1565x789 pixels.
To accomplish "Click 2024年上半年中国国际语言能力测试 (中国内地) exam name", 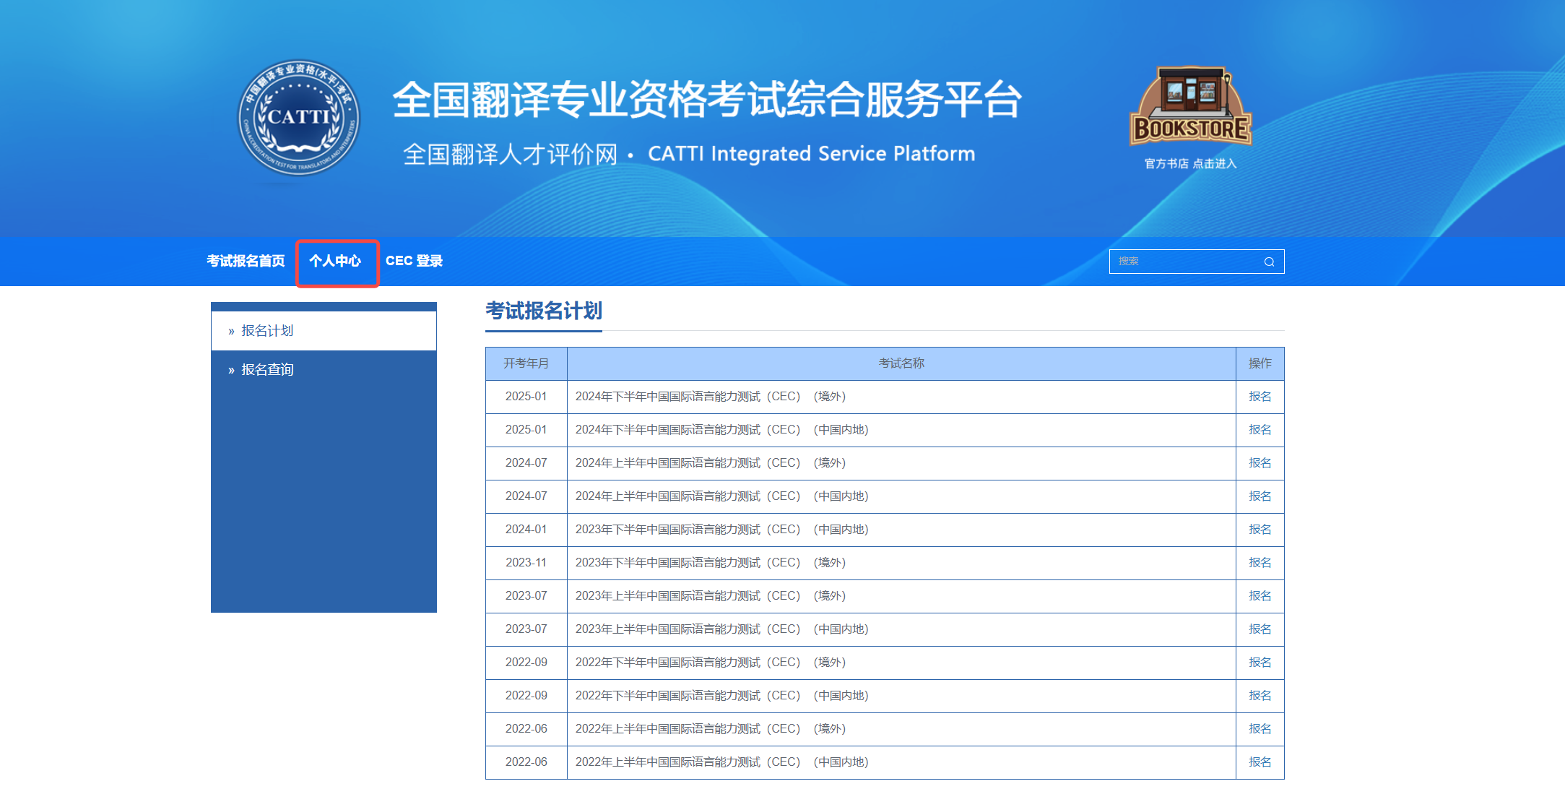I will point(722,496).
